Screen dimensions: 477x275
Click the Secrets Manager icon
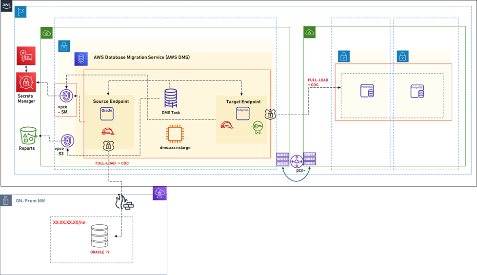click(x=26, y=81)
